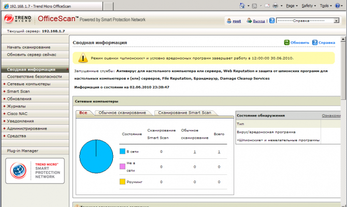The width and height of the screenshot is (347, 207).
Task: Click the blue icon next to the Справка link
Action: point(315,42)
